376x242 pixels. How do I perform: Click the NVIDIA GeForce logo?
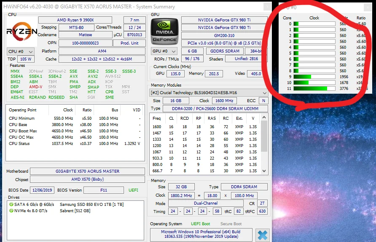[164, 32]
